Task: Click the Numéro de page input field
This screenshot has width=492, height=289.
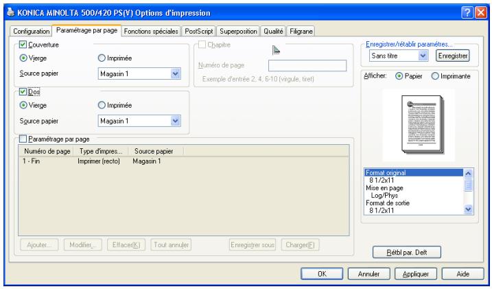Action: point(307,66)
